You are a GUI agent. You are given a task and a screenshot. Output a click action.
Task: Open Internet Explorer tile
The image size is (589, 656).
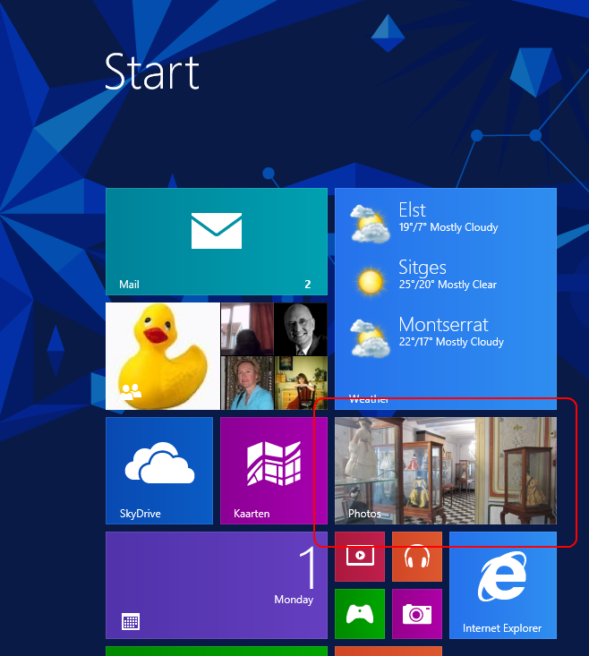[502, 584]
